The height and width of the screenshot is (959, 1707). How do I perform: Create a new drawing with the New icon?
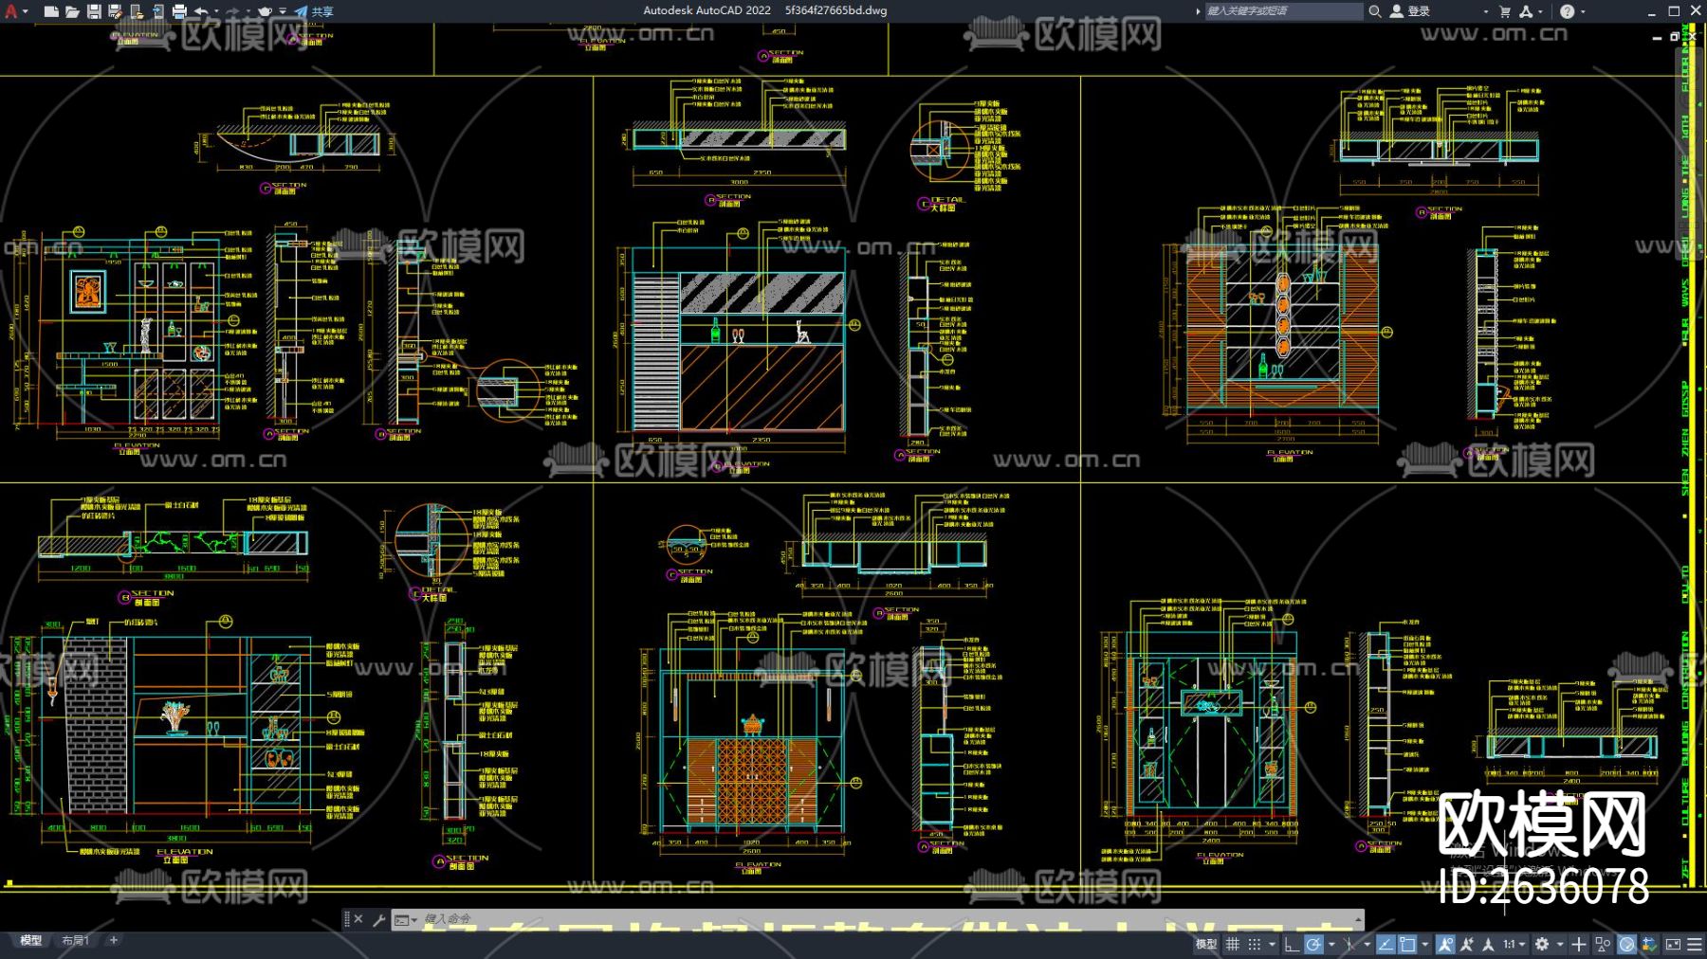[51, 11]
